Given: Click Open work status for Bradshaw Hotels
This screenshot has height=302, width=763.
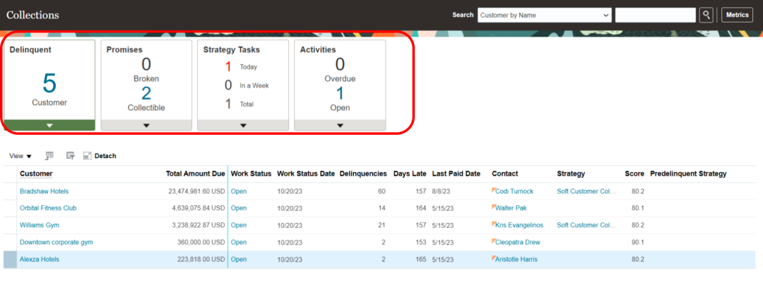Looking at the screenshot, I should (x=239, y=191).
